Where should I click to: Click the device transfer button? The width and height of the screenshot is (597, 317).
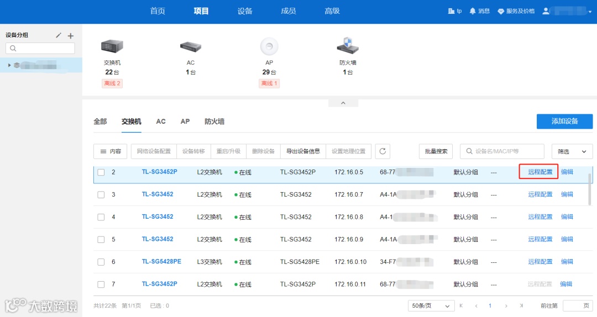[x=193, y=151]
